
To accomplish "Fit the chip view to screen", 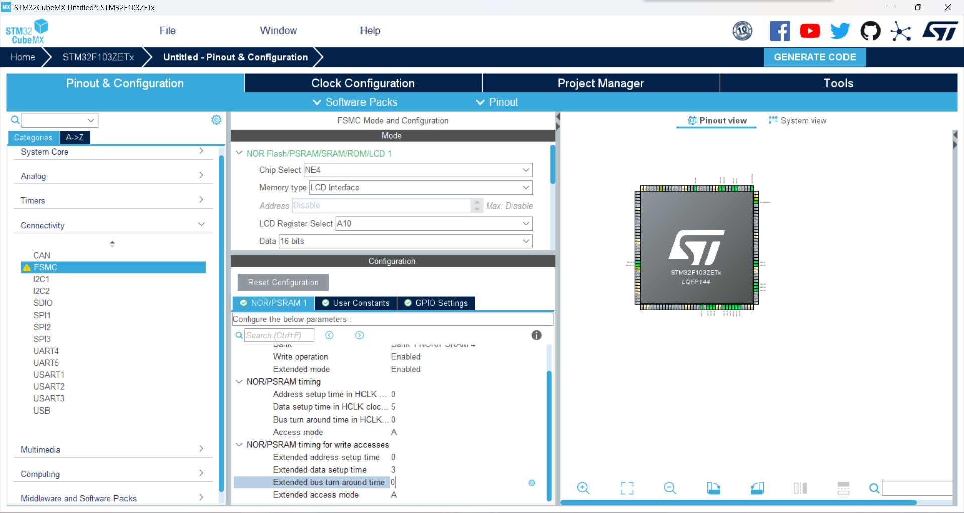I will coord(627,488).
